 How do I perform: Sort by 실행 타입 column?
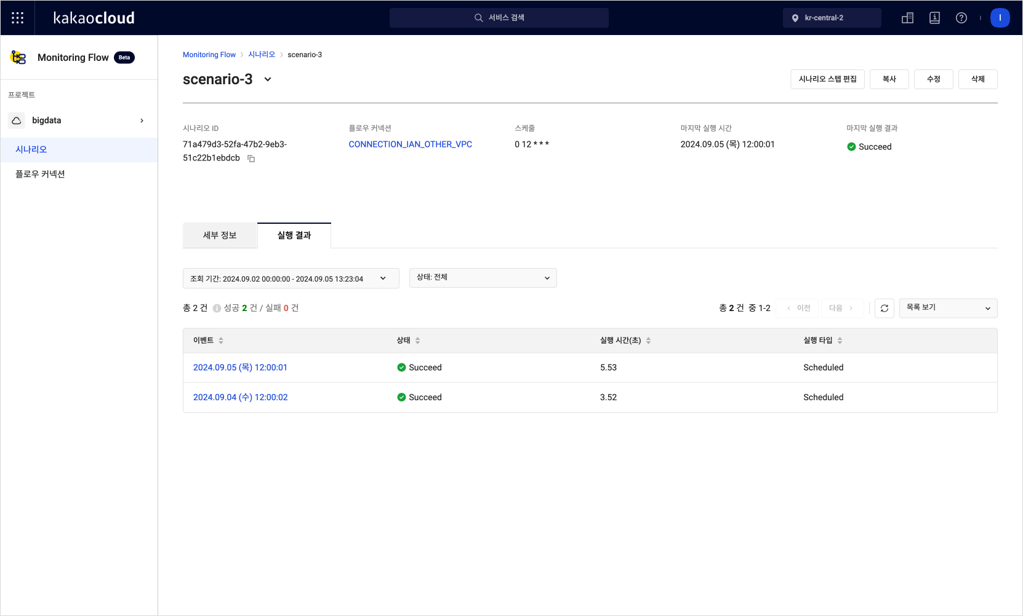tap(840, 341)
